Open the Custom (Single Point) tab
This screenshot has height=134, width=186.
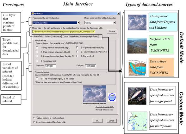71,36
